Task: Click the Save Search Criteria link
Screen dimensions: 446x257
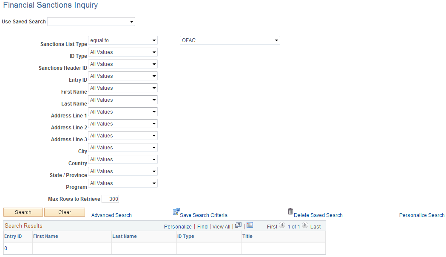Action: pyautogui.click(x=204, y=215)
